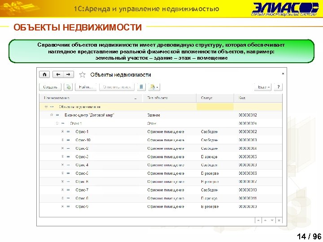
Task: Expand the Офис-10 tree node
Action: [63, 140]
